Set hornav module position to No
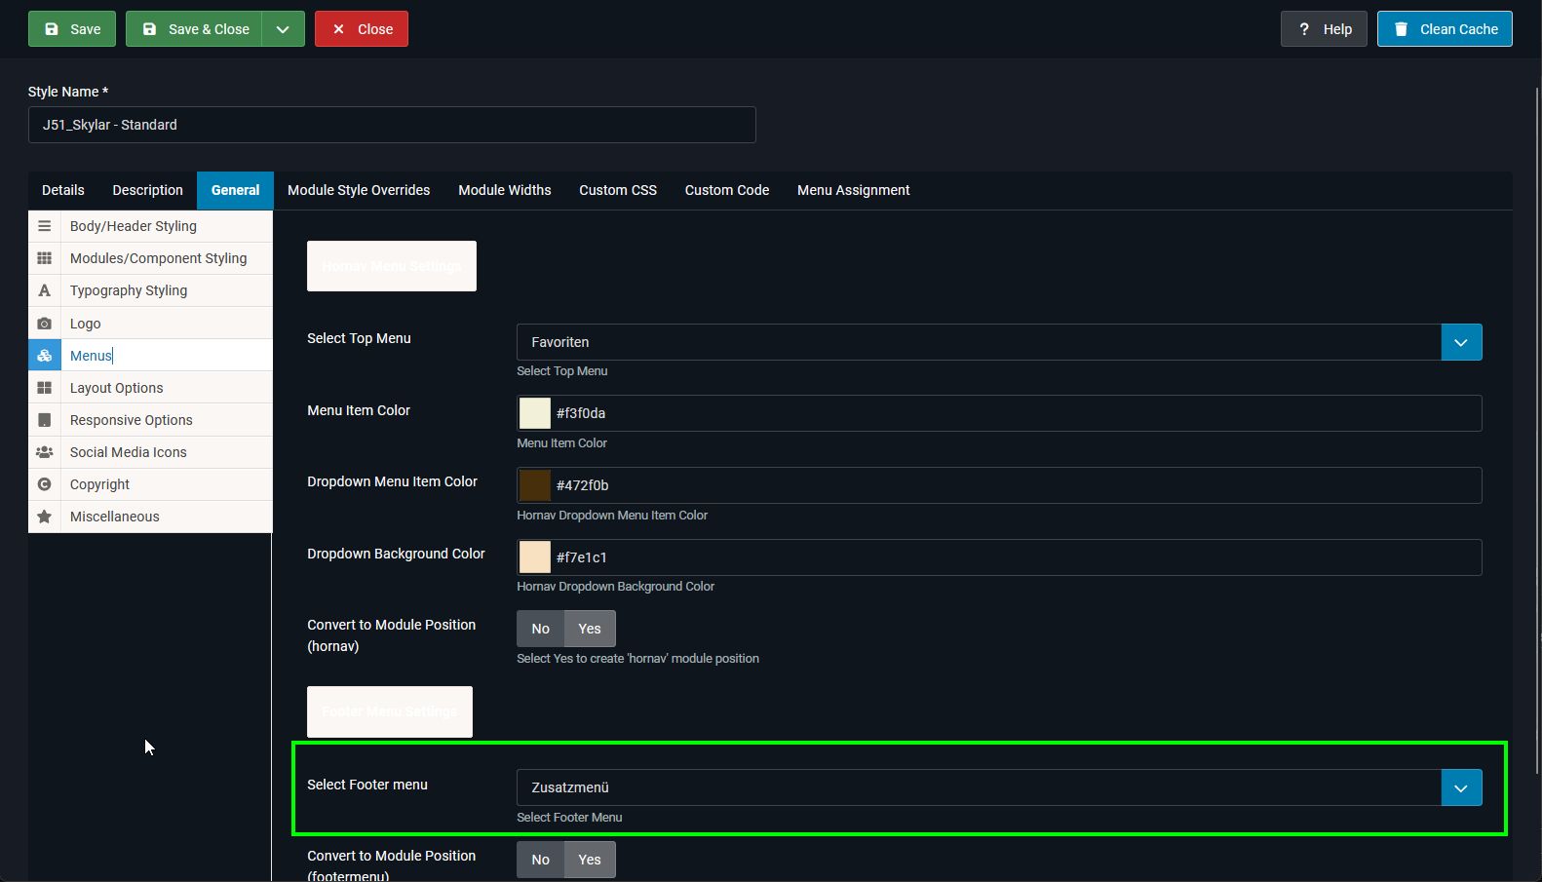 pos(540,629)
